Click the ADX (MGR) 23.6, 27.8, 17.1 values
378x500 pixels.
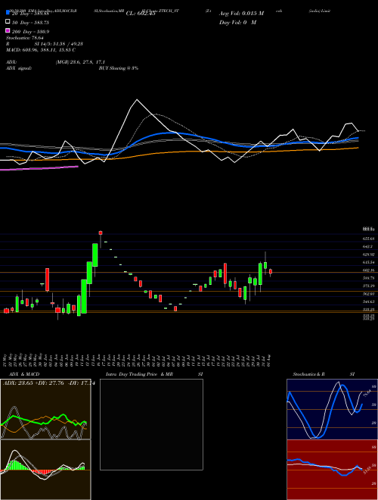(80, 62)
